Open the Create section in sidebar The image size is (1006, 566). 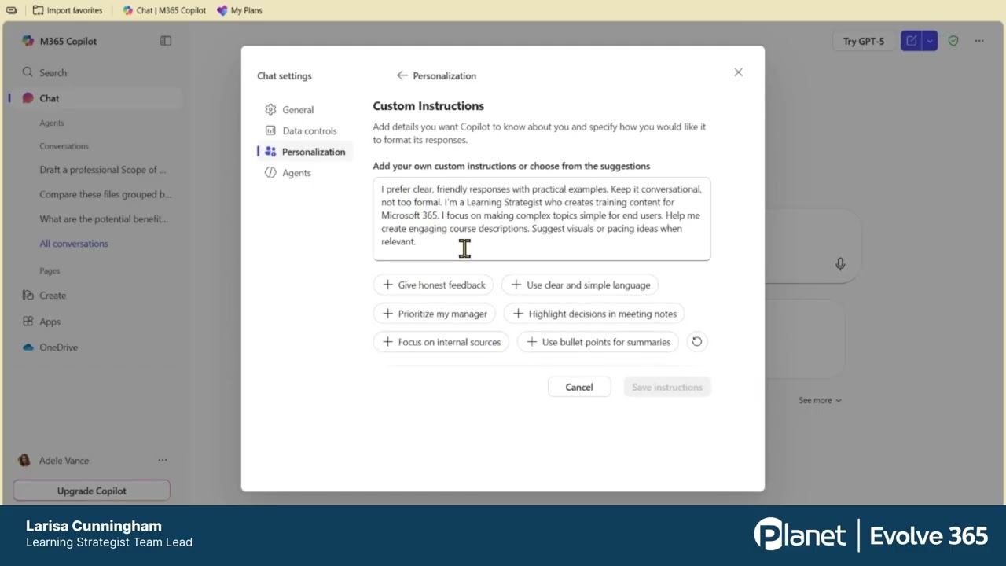pos(53,296)
